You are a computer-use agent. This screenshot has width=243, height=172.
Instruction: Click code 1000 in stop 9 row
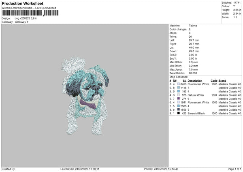214,114
